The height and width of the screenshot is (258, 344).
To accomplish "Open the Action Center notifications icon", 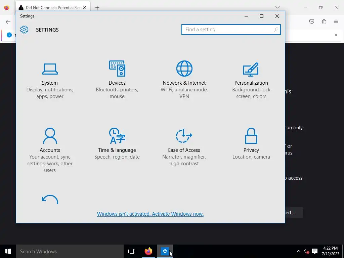I will (315, 251).
